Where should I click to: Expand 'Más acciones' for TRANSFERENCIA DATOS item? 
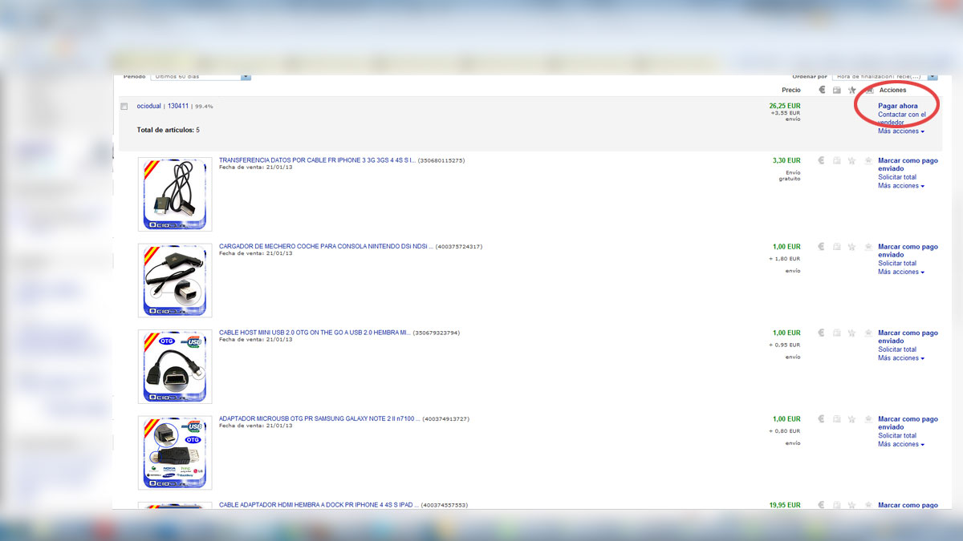[x=900, y=185]
